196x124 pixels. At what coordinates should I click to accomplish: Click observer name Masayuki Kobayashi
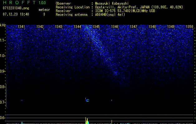point(112,3)
